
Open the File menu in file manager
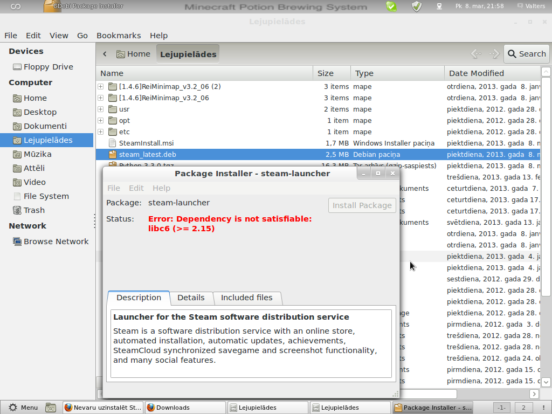11,36
